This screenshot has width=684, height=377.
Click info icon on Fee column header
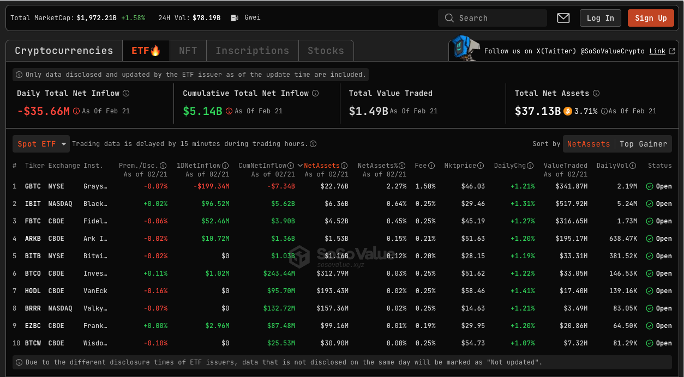(x=431, y=166)
